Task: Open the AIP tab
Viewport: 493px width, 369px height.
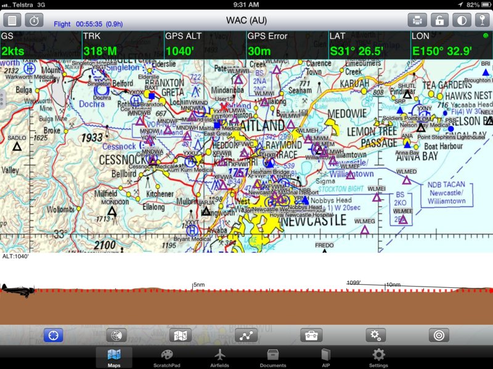Action: 326,358
